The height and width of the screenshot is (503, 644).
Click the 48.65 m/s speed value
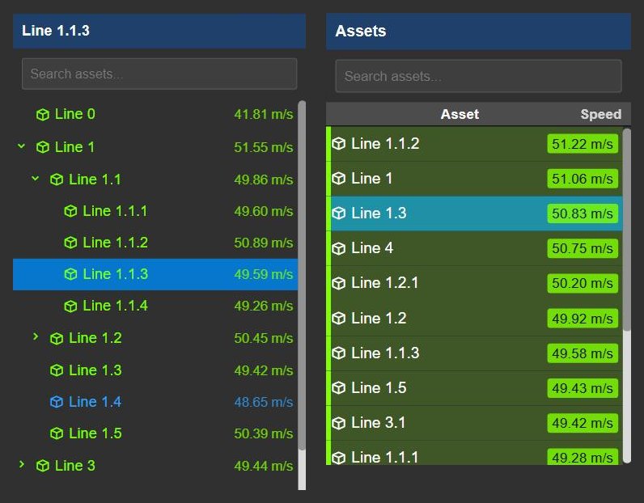pos(263,402)
